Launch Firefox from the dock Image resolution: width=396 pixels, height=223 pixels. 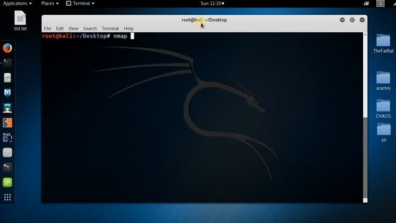pyautogui.click(x=7, y=48)
